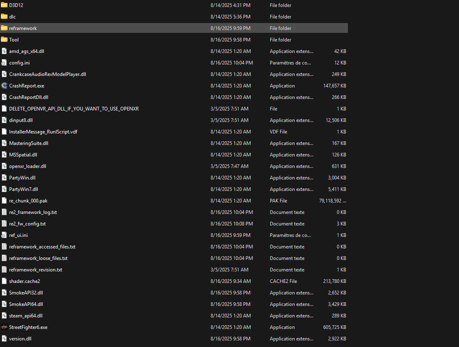Click the SmokeAPI32.dll file icon
This screenshot has height=347, width=459.
4,293
